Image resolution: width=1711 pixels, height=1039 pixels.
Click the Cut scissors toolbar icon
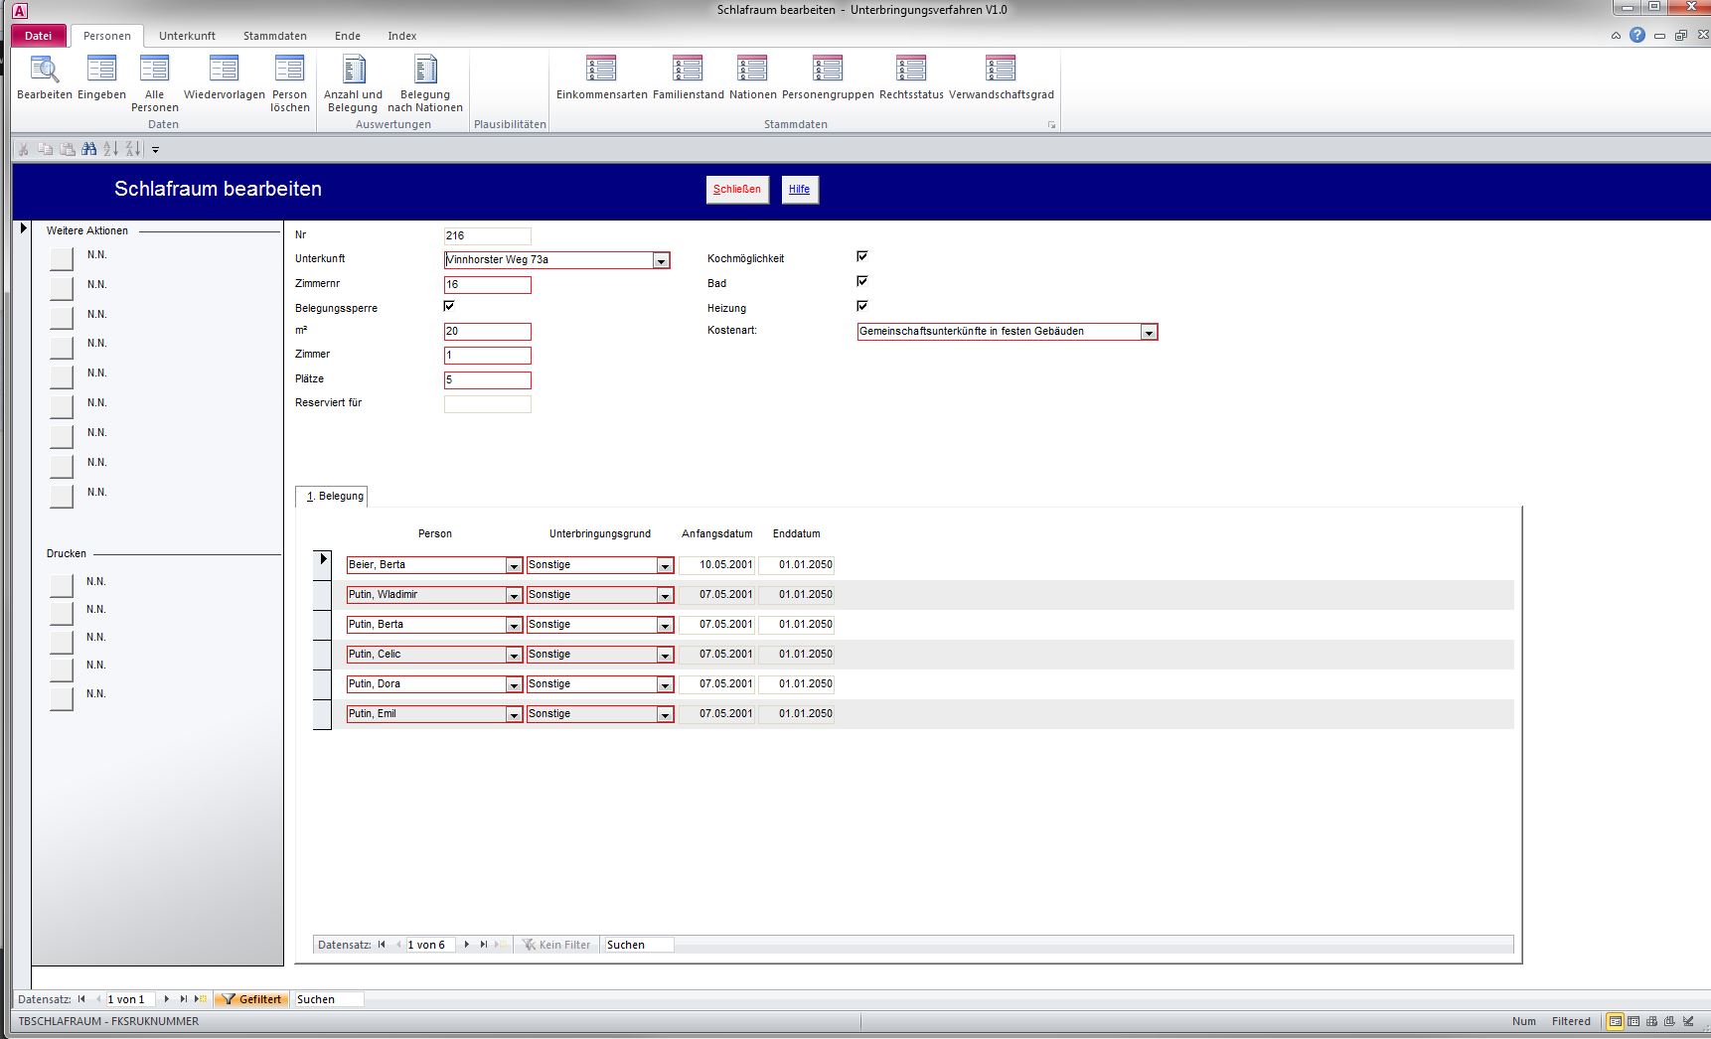[x=24, y=149]
